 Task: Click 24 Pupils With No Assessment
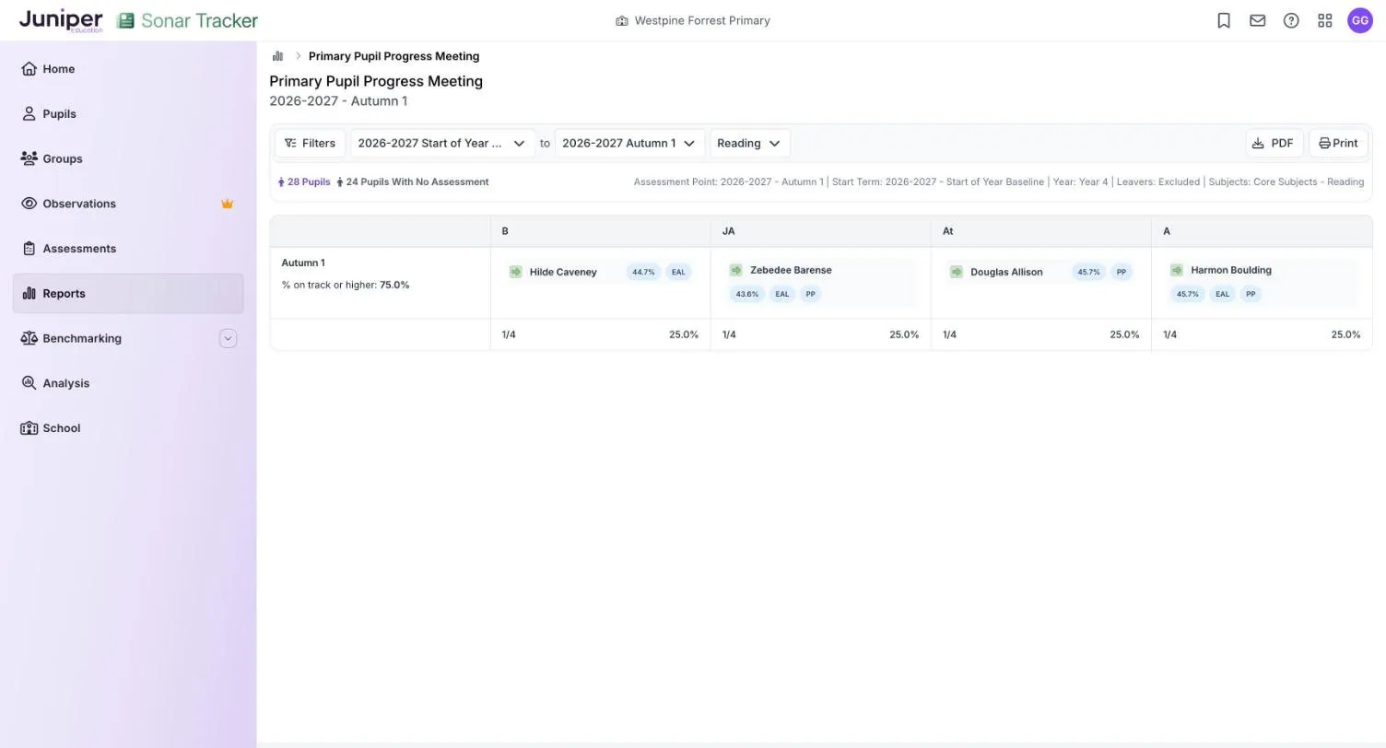[412, 181]
